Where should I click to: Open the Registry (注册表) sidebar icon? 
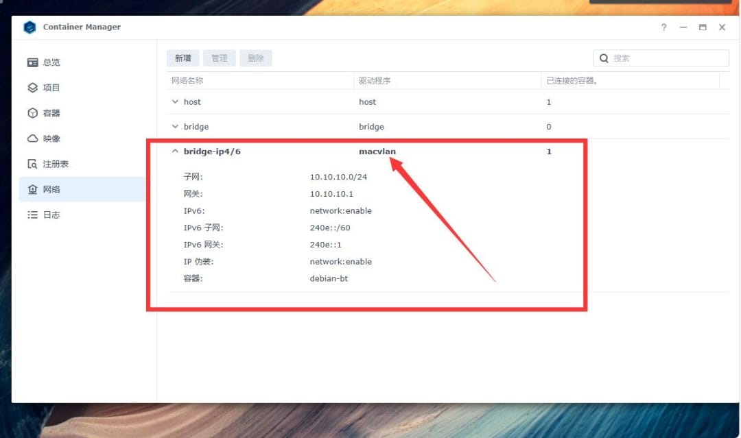32,163
